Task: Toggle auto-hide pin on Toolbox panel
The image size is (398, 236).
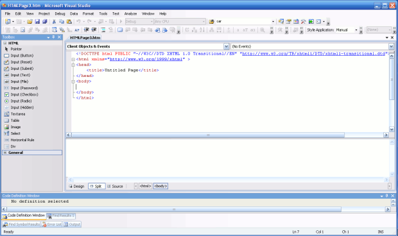Action: coord(53,37)
